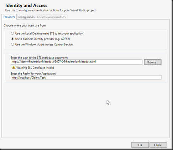Screen dimensions: 173x150
Task: Select the Local Development STS tab
Action: click(x=52, y=17)
